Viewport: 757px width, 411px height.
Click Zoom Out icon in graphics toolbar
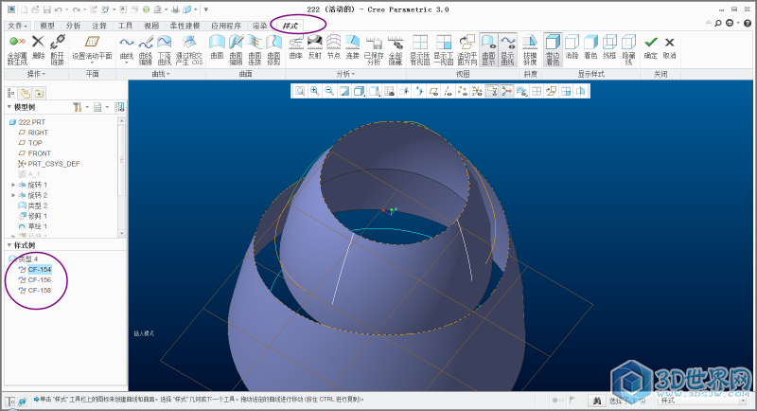tap(329, 91)
